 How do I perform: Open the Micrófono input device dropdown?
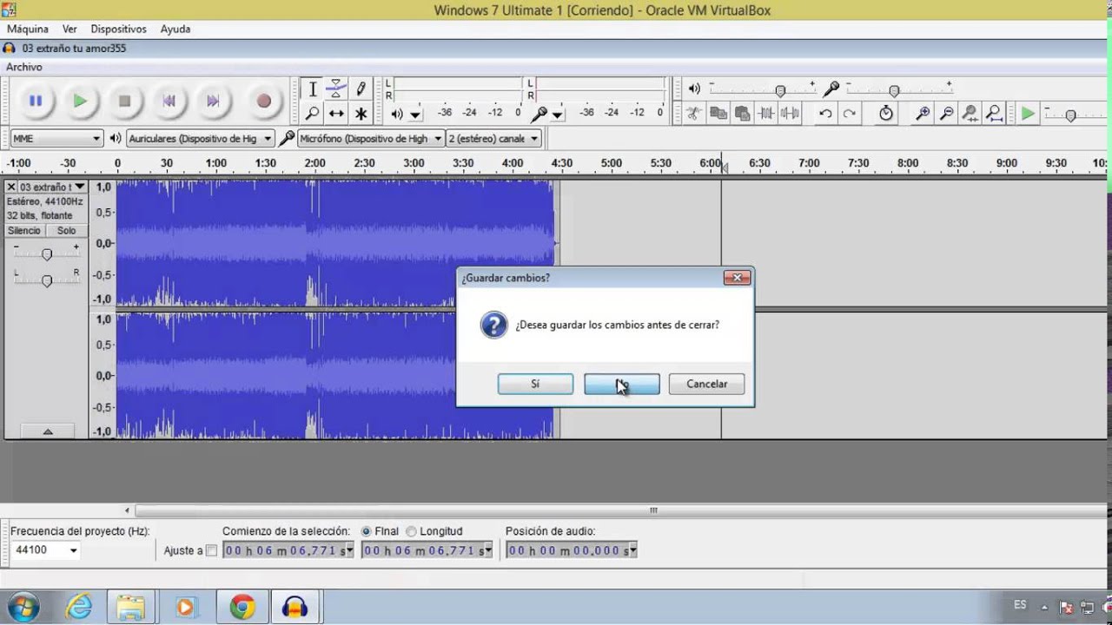tap(370, 138)
